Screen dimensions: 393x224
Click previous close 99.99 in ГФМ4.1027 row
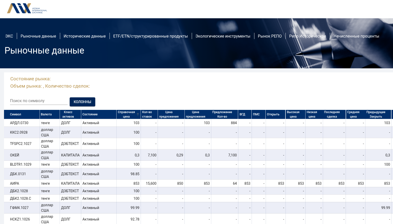pyautogui.click(x=385, y=208)
